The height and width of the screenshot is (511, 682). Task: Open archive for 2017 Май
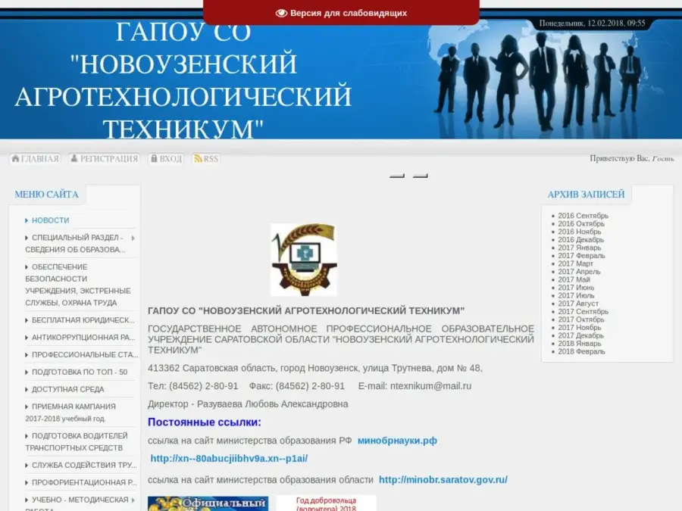574,279
